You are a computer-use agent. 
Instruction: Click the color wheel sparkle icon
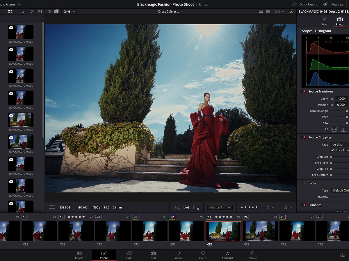click(291, 11)
